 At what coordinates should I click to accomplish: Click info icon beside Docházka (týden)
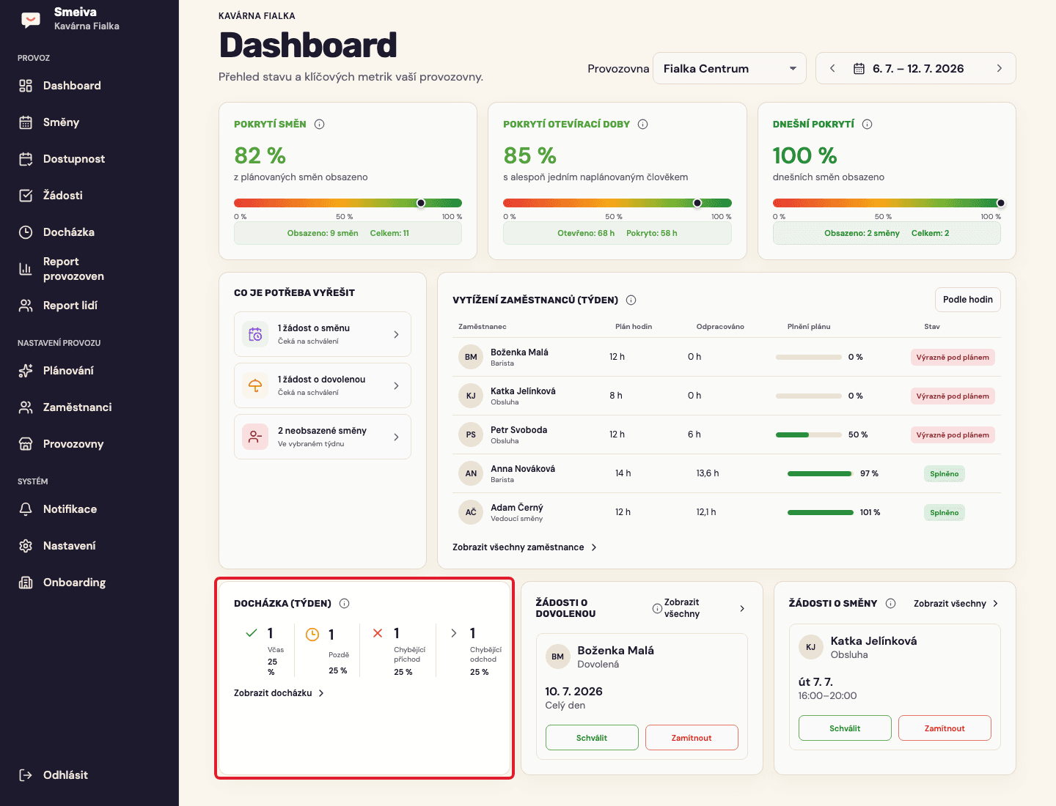pyautogui.click(x=345, y=604)
